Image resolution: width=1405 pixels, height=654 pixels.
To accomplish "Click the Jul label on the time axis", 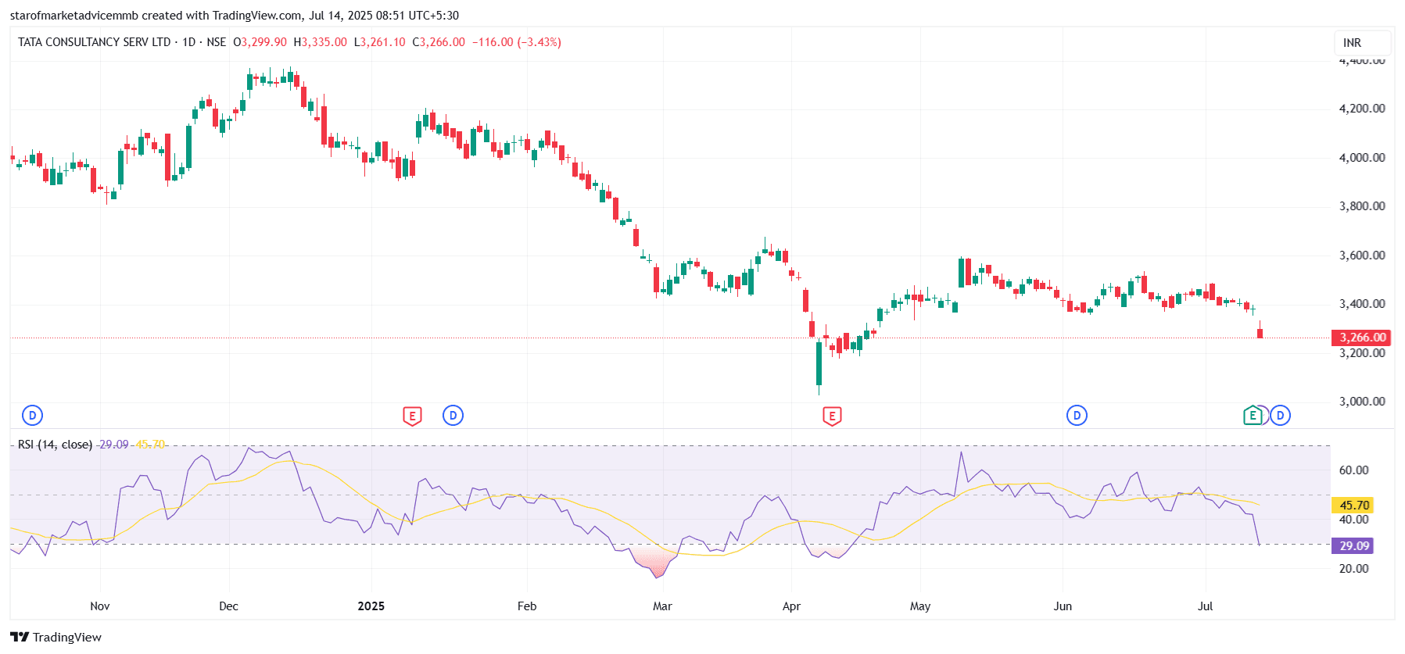I will (x=1205, y=606).
